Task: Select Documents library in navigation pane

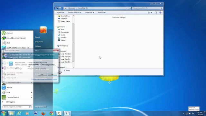Action: tap(63, 32)
